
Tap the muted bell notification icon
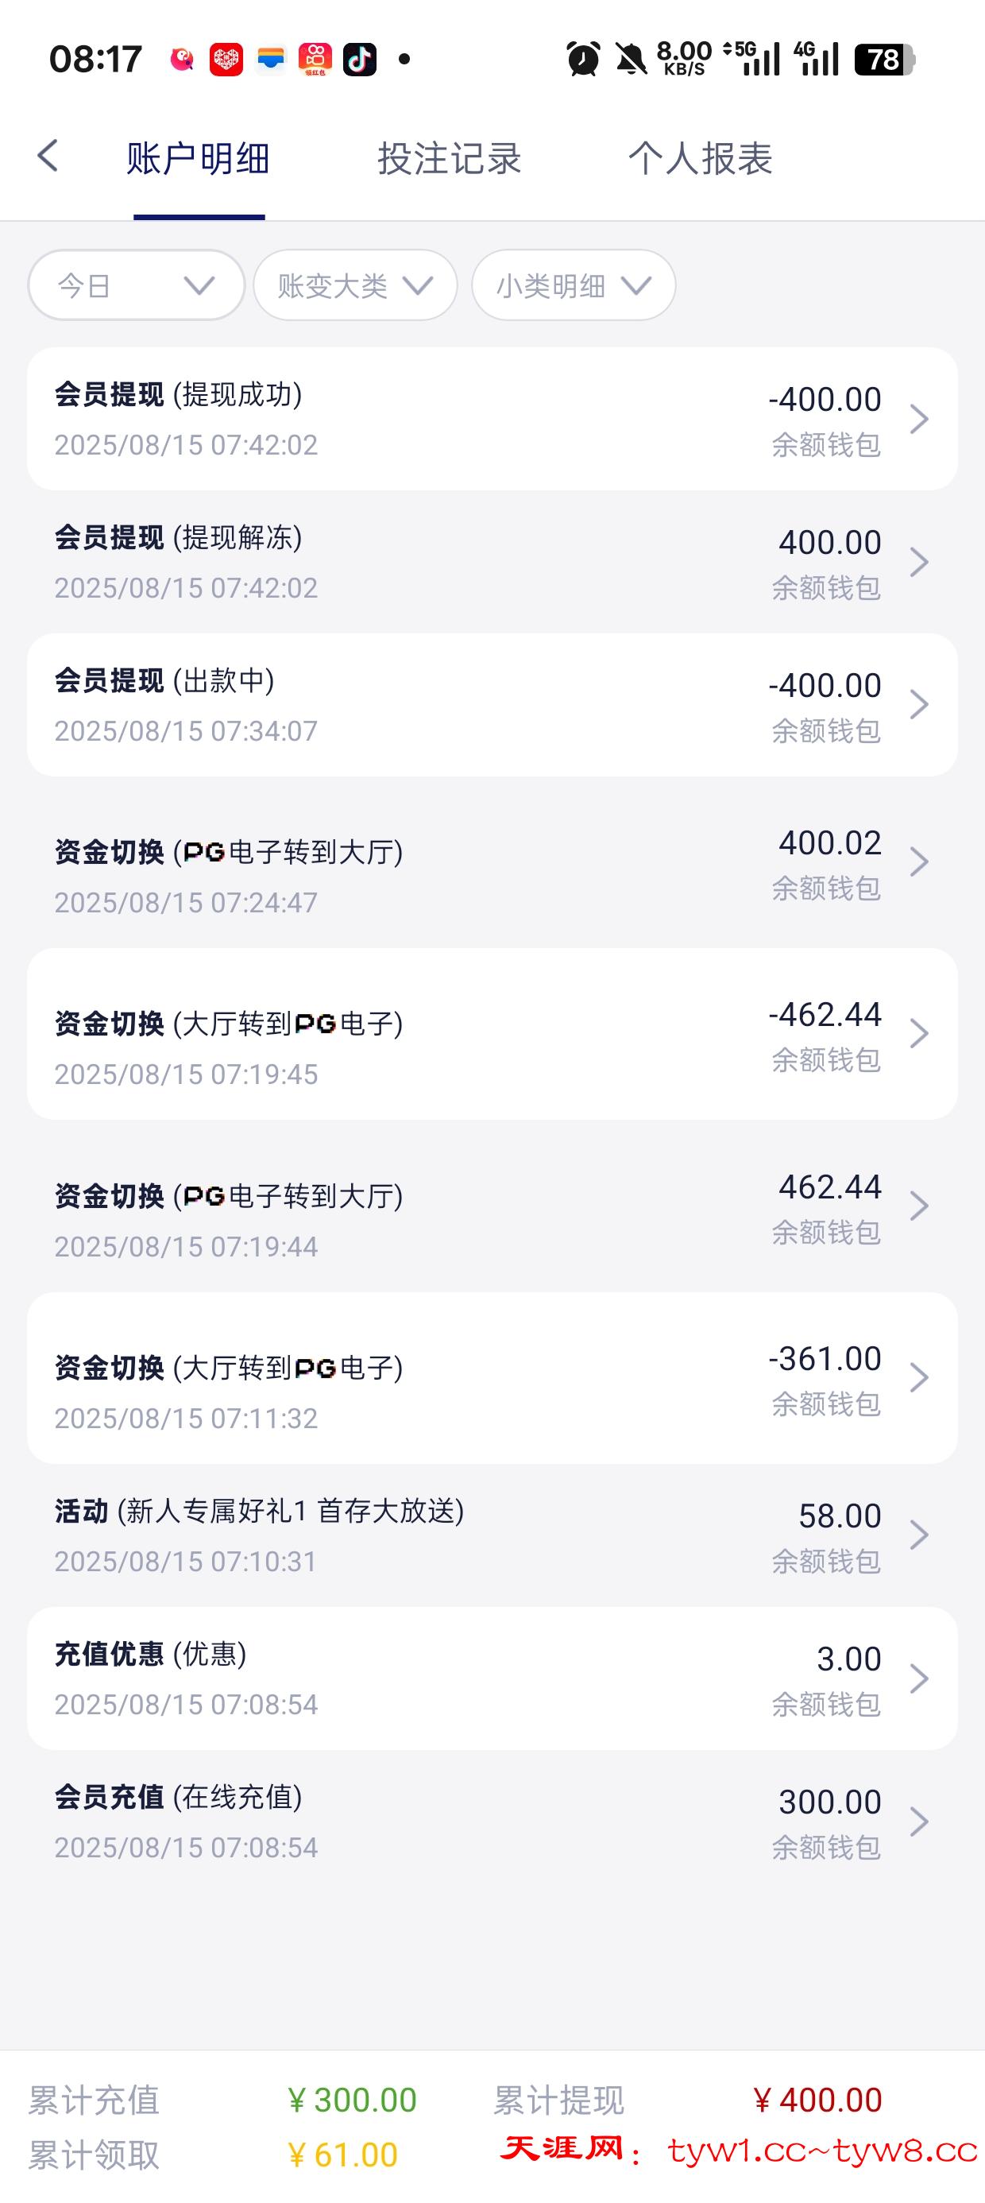click(x=631, y=59)
